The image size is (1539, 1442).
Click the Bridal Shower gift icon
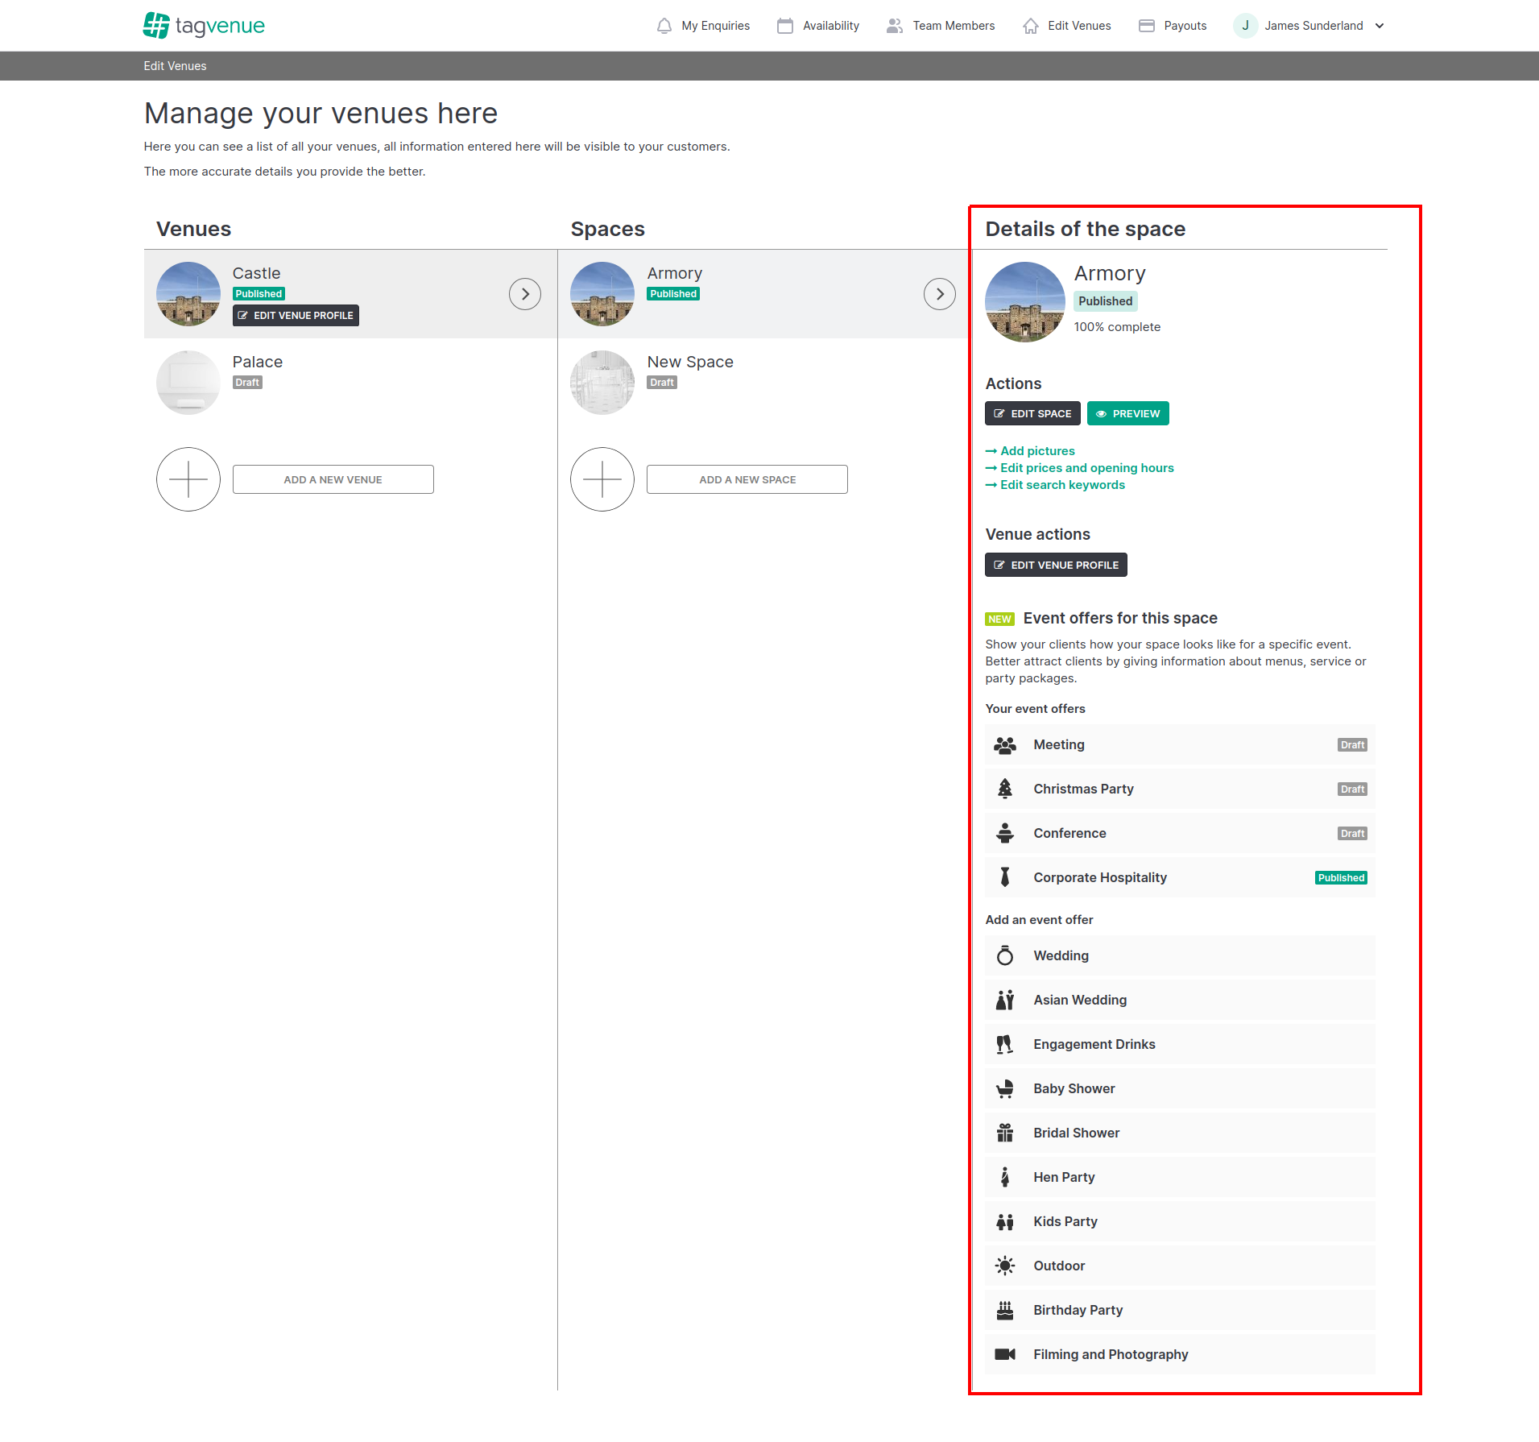click(x=1005, y=1133)
